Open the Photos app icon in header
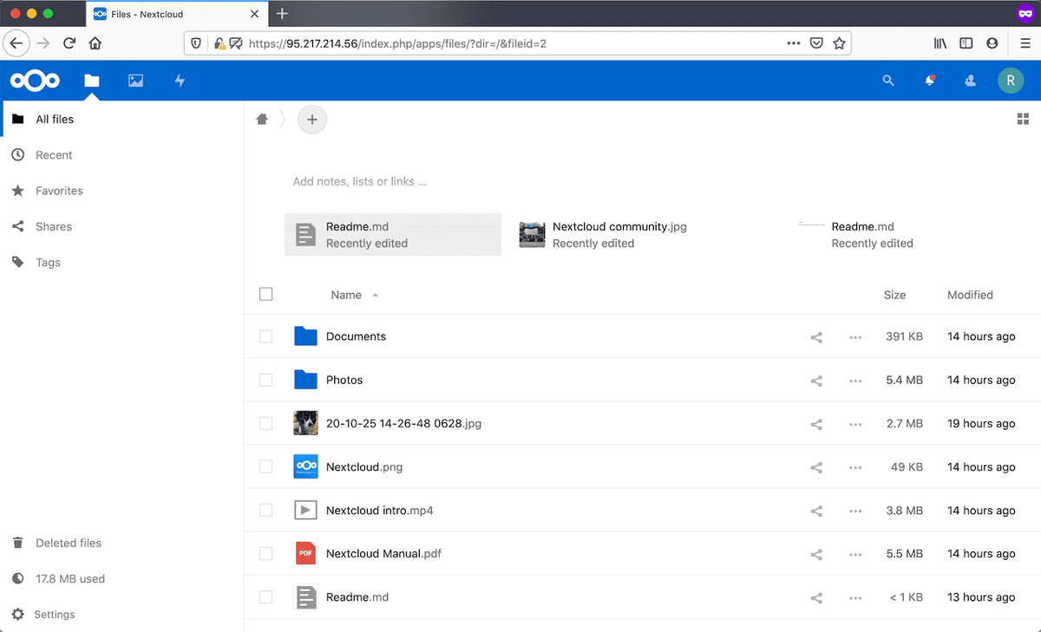 click(135, 81)
